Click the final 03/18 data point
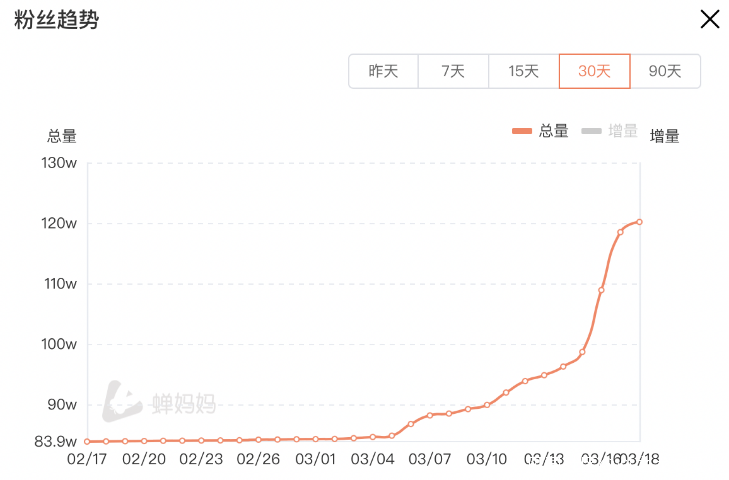The image size is (729, 480). point(639,222)
